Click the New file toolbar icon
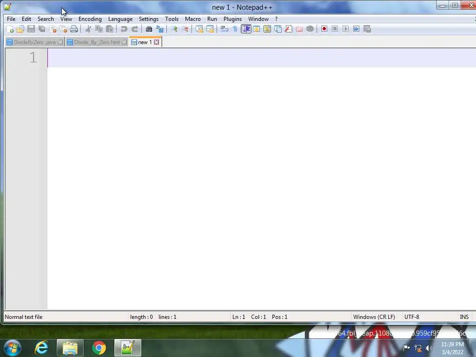Viewport: 476px width, 357px height. pyautogui.click(x=10, y=29)
